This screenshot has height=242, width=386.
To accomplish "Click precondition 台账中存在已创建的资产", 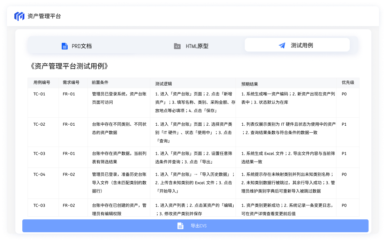I will click(x=119, y=210).
